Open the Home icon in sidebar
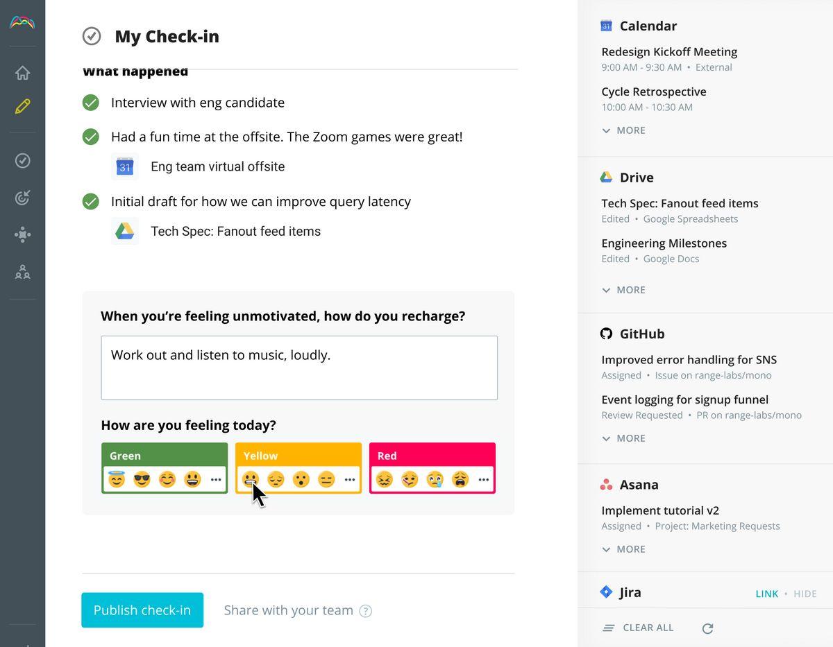 point(22,73)
